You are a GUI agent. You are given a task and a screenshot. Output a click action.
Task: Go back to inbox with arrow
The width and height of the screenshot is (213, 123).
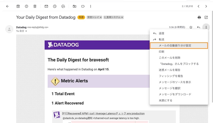tap(8, 6)
